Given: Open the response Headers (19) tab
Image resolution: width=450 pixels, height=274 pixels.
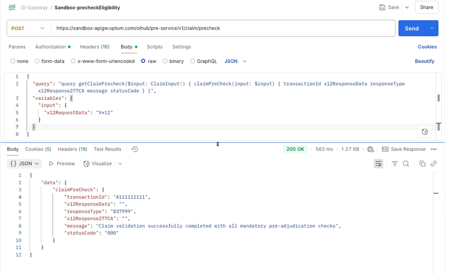Looking at the screenshot, I should click(x=72, y=149).
